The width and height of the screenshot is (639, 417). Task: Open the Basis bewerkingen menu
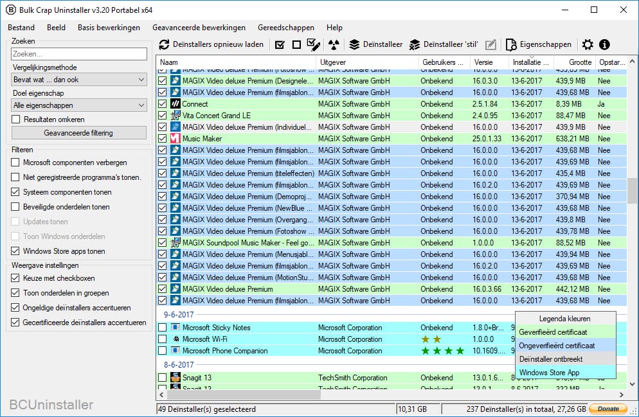(109, 27)
